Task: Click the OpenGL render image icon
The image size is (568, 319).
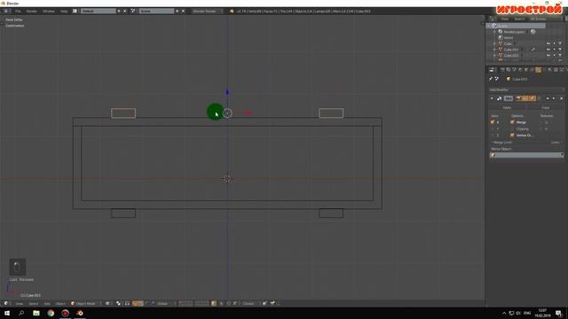Action: click(265, 303)
